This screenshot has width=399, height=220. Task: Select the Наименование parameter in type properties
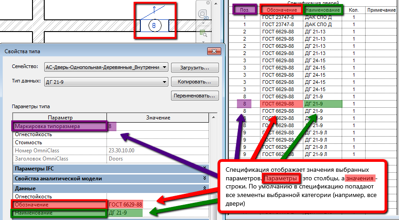click(x=59, y=213)
